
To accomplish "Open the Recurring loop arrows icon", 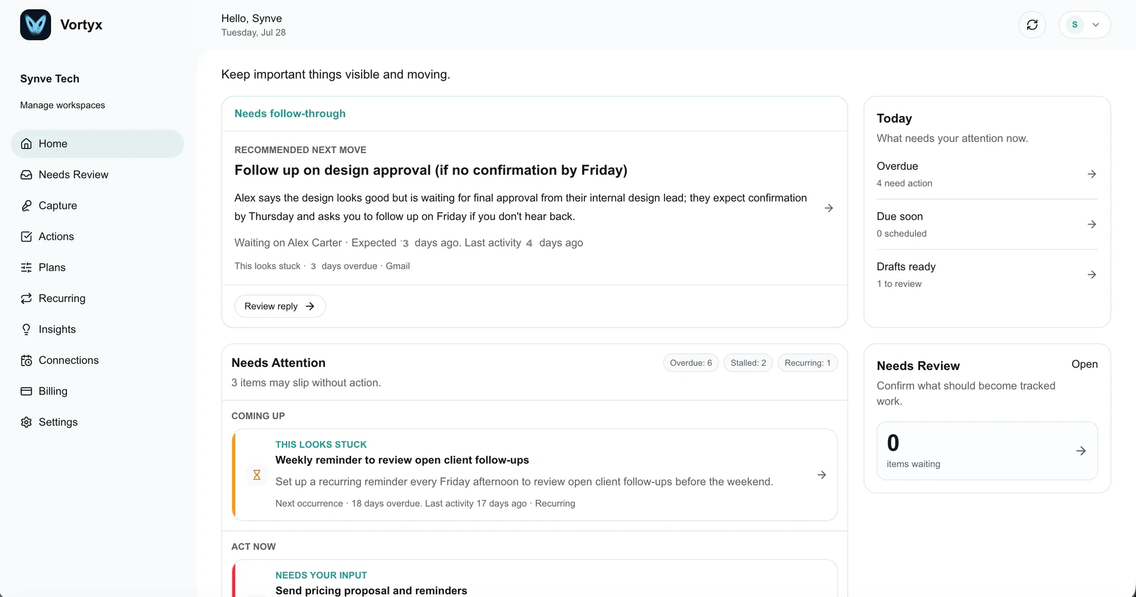I will point(27,298).
